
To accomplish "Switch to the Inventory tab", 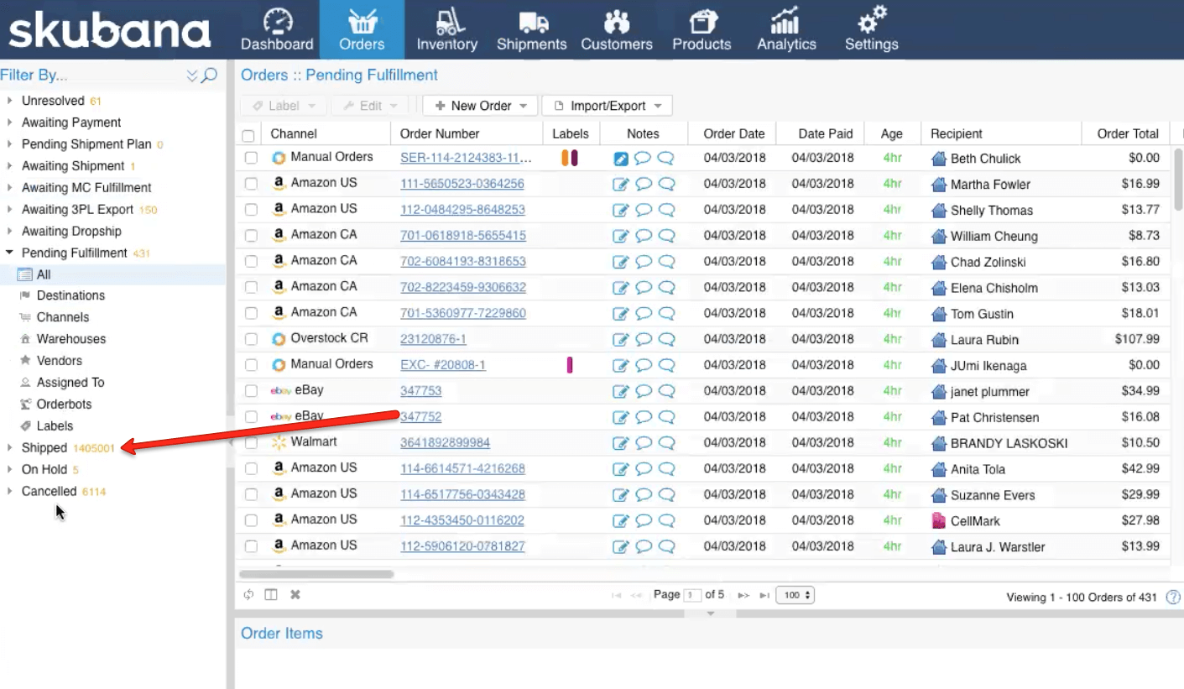I will (x=446, y=30).
